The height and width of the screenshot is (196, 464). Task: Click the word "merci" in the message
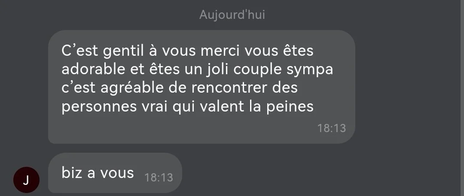220,50
